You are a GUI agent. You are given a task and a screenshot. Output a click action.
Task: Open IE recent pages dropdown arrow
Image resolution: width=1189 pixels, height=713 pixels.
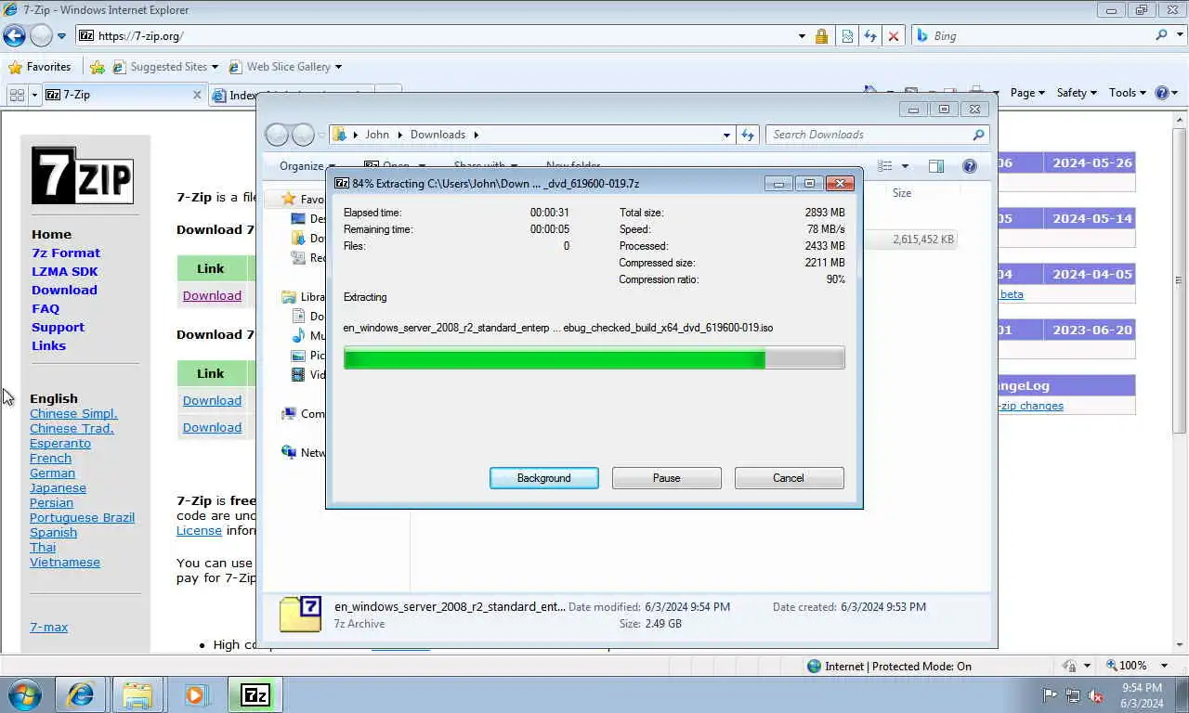[61, 36]
